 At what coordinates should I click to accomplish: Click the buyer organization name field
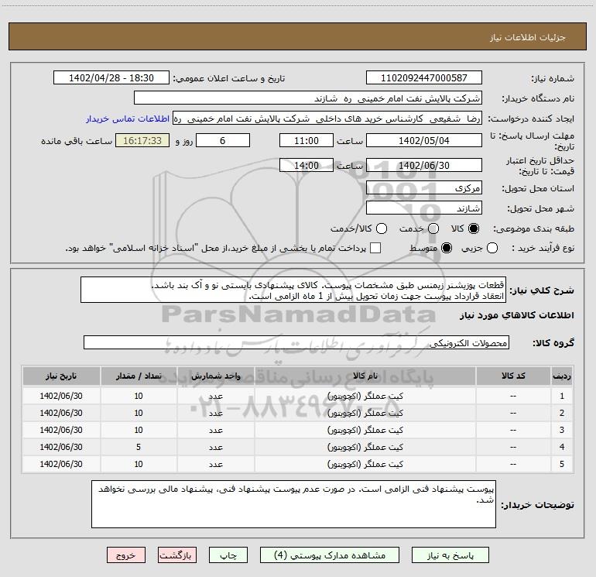pos(308,98)
